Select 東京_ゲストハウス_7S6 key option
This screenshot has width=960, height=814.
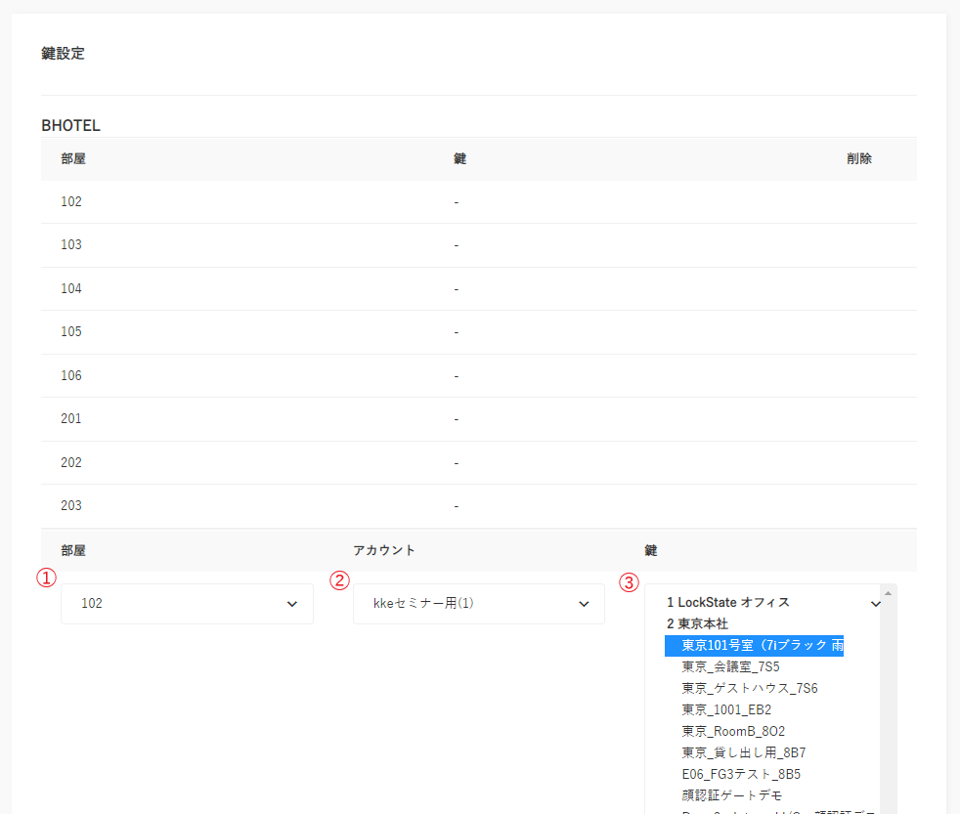point(749,688)
